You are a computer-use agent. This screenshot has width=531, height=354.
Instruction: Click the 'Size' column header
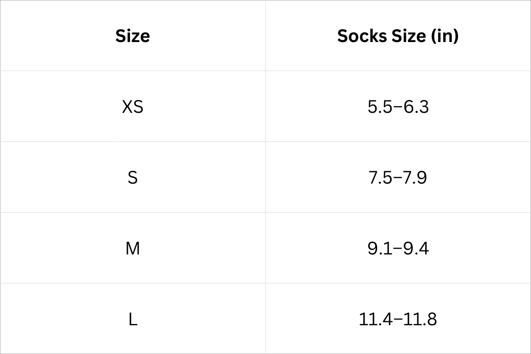[132, 36]
